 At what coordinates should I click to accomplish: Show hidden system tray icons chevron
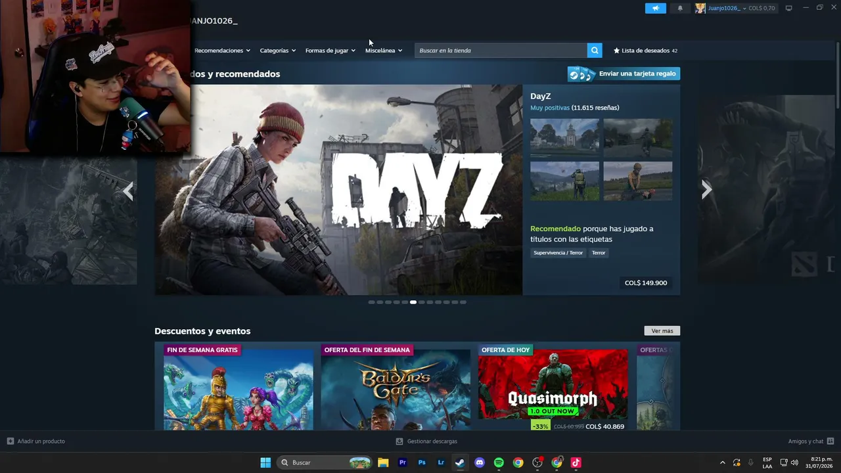[723, 462]
